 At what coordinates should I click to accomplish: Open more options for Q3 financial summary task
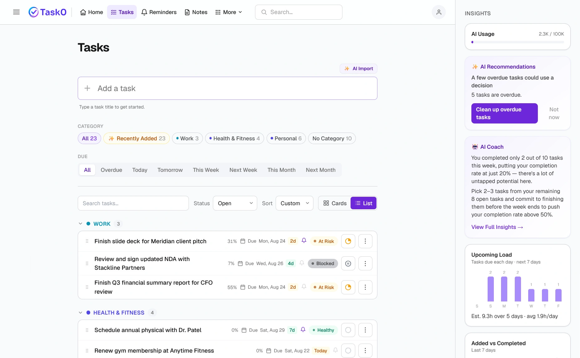pyautogui.click(x=365, y=287)
